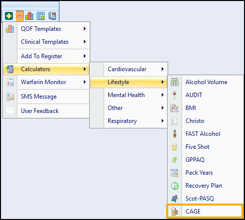The height and width of the screenshot is (220, 245).
Task: Click the green plus cross toolbar icon
Action: (x=9, y=16)
